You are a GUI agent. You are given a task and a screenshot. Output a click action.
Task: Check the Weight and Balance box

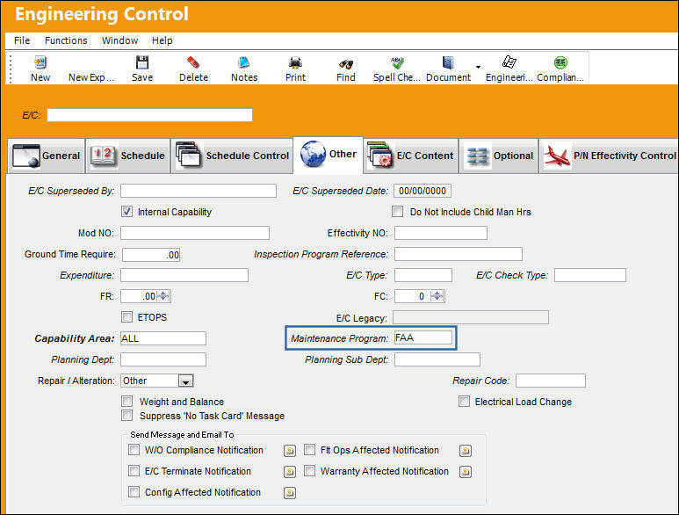(x=126, y=402)
